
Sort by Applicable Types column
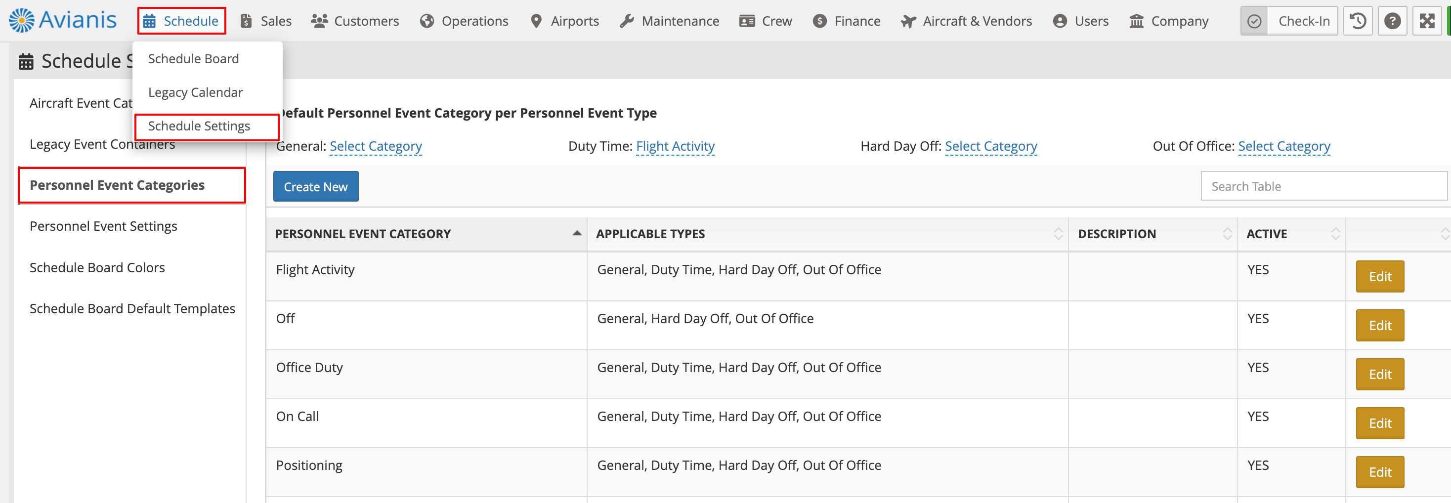[x=827, y=234]
